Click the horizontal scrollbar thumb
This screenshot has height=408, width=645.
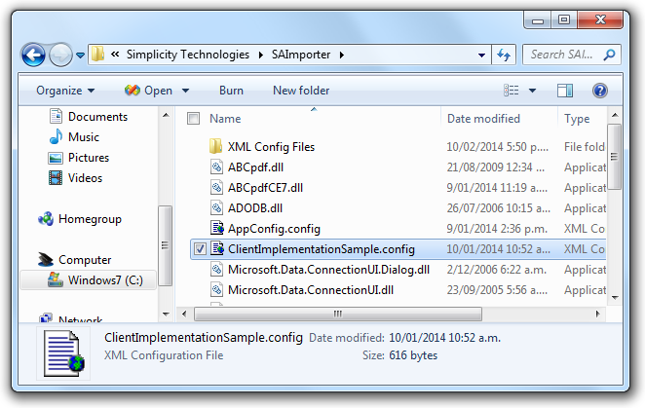[x=338, y=315]
